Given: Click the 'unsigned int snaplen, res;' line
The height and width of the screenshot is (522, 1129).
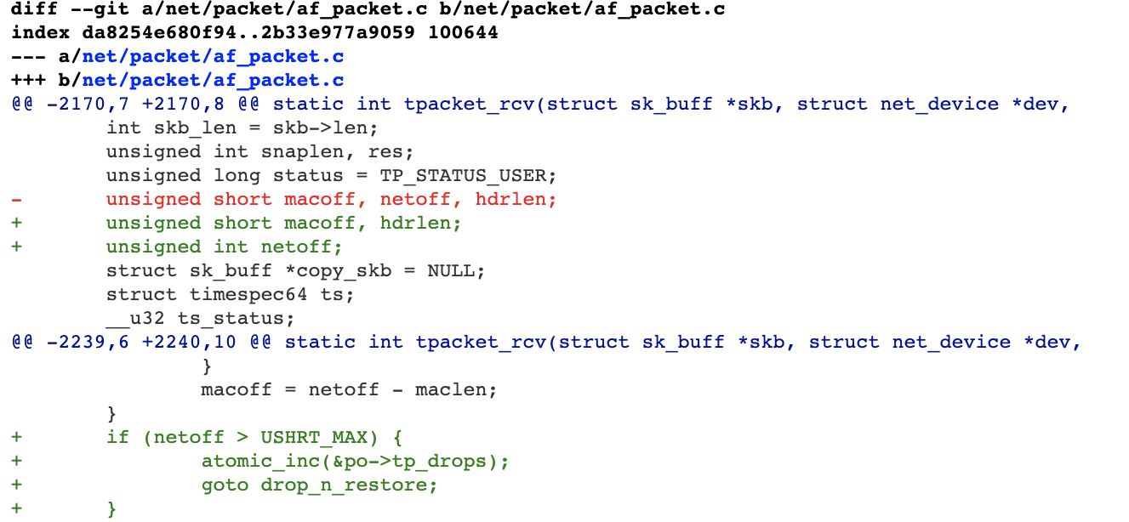Looking at the screenshot, I should click(259, 151).
